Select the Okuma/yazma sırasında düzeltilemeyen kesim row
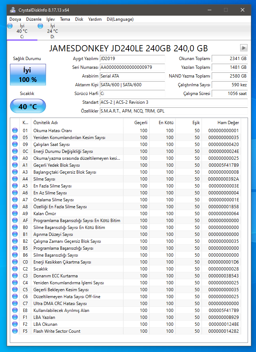 (126, 158)
